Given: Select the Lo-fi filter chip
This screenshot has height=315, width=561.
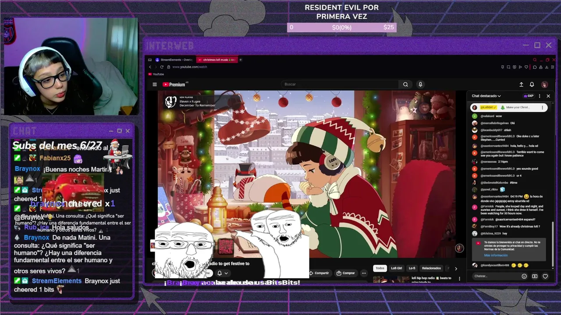Looking at the screenshot, I should tap(412, 268).
